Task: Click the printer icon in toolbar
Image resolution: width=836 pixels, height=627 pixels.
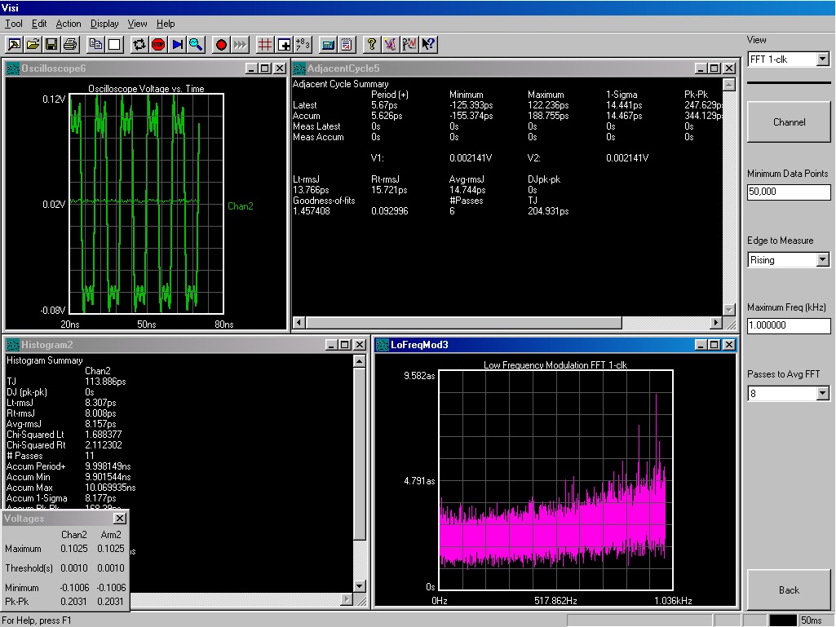Action: (70, 44)
